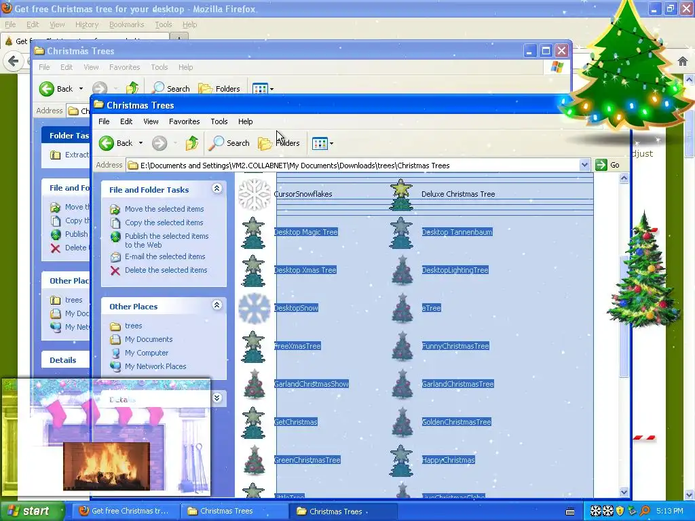Viewport: 695px width, 521px height.
Task: Collapse File and Folder Tasks panel
Action: point(217,189)
